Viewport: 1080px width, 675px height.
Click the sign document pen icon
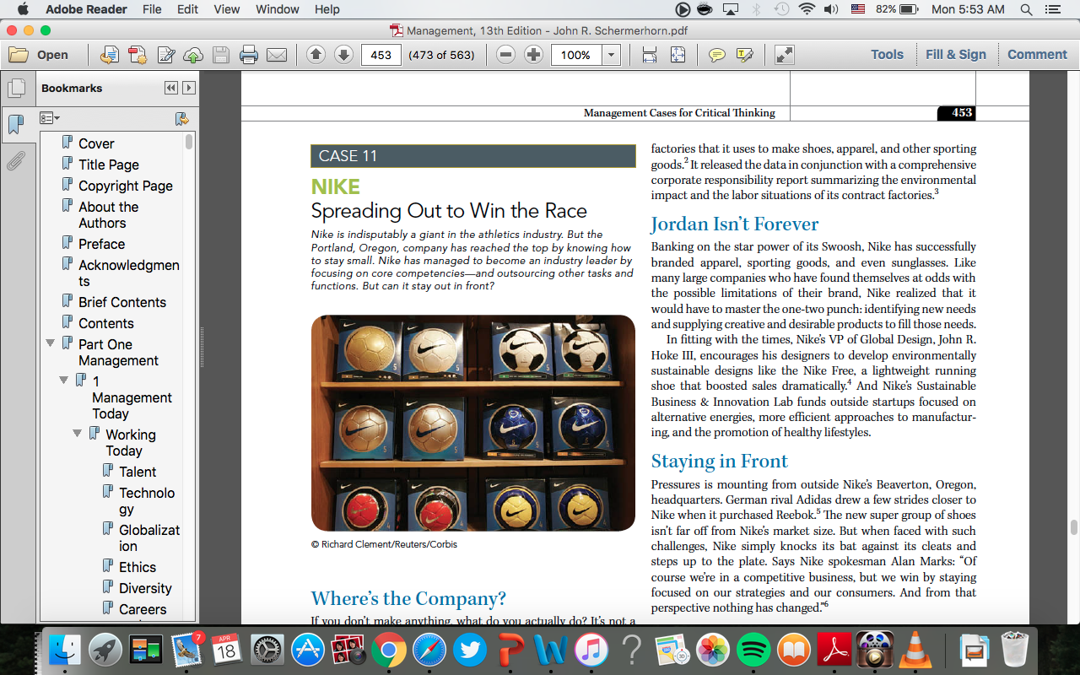(x=166, y=55)
